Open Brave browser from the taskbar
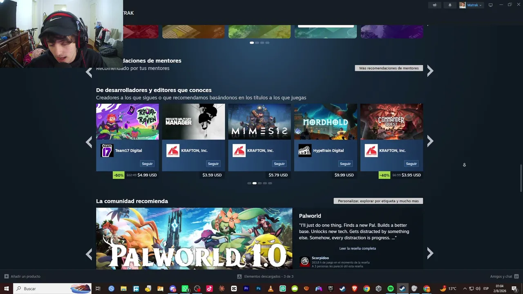The image size is (523, 294). tap(355, 289)
